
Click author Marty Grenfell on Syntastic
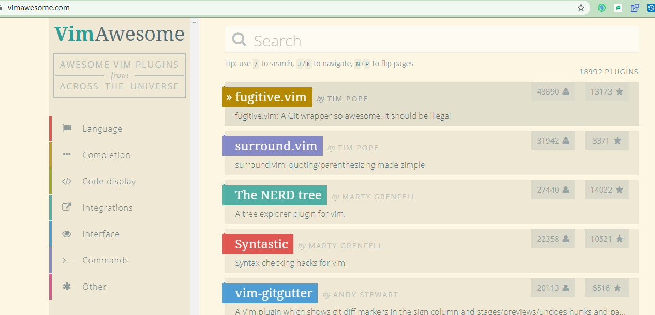(x=346, y=246)
